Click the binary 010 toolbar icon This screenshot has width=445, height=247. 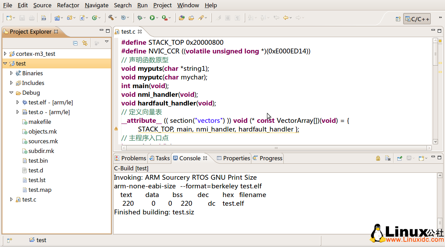(x=43, y=18)
